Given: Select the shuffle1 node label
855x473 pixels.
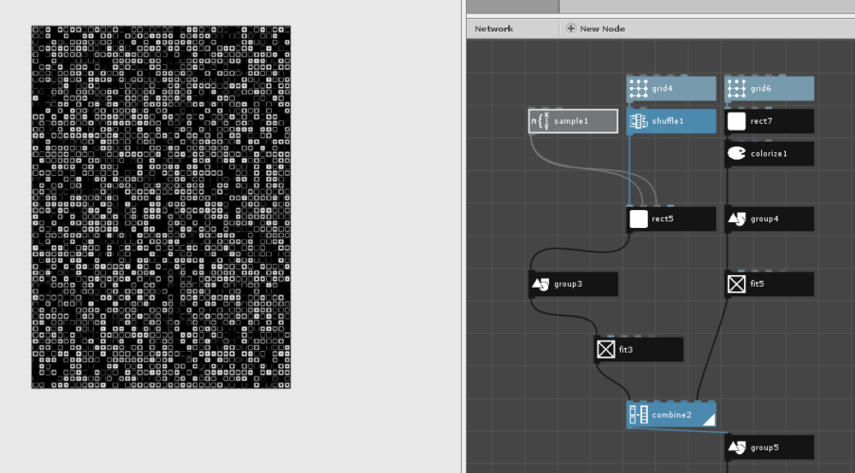Looking at the screenshot, I should pos(668,121).
